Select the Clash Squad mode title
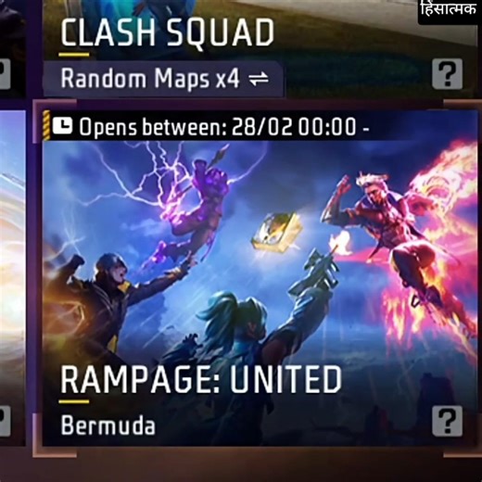This screenshot has width=482, height=482. coord(167,32)
